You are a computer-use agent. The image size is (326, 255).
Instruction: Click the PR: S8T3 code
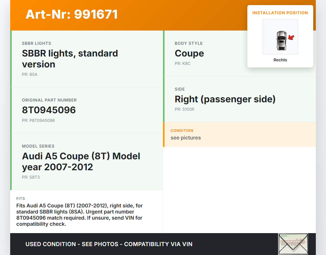(31, 177)
